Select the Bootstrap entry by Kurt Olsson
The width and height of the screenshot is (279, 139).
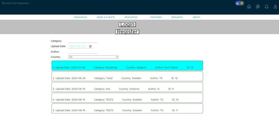(x=127, y=66)
